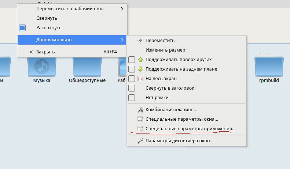Open Параметры диспетчера окон...
Screen dimensions: 290x169
tap(186, 141)
